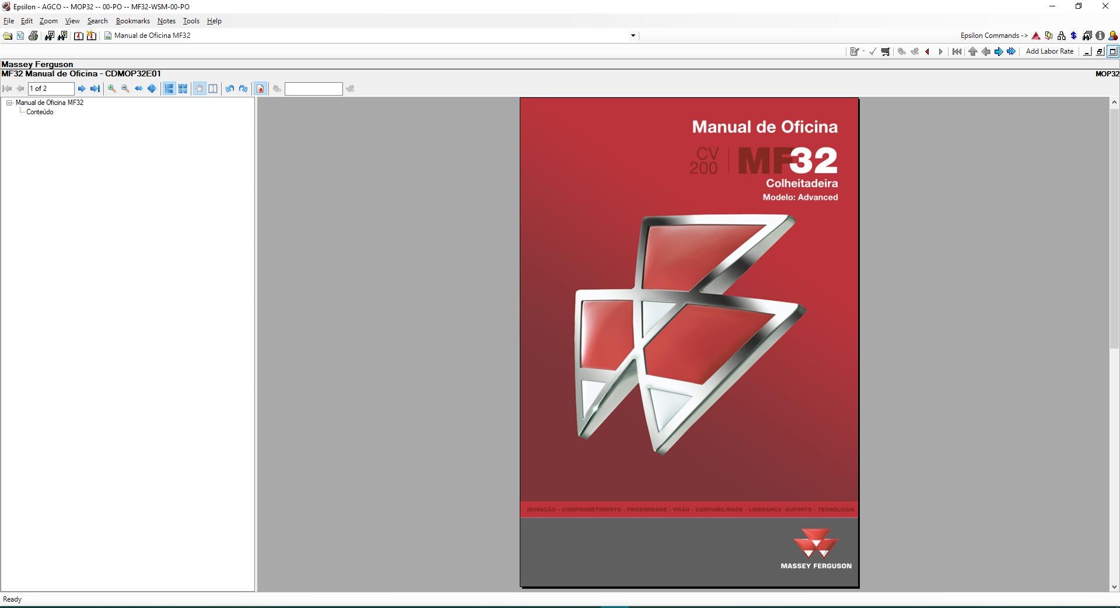Click the shopping cart icon
The width and height of the screenshot is (1120, 608).
click(x=885, y=51)
